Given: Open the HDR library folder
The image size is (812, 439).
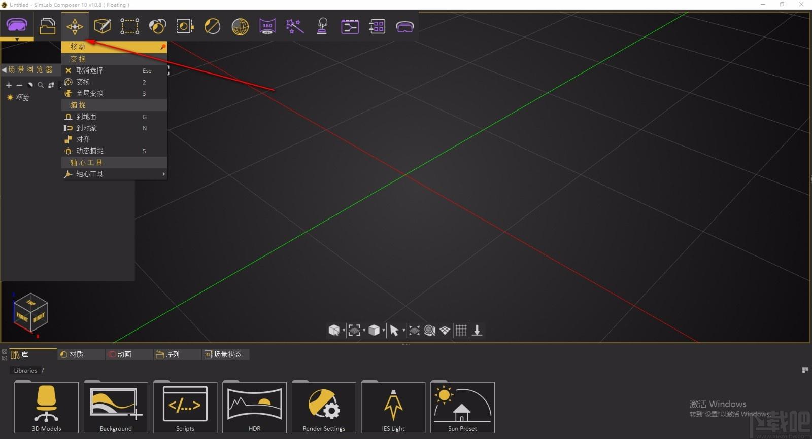Looking at the screenshot, I should [x=254, y=408].
